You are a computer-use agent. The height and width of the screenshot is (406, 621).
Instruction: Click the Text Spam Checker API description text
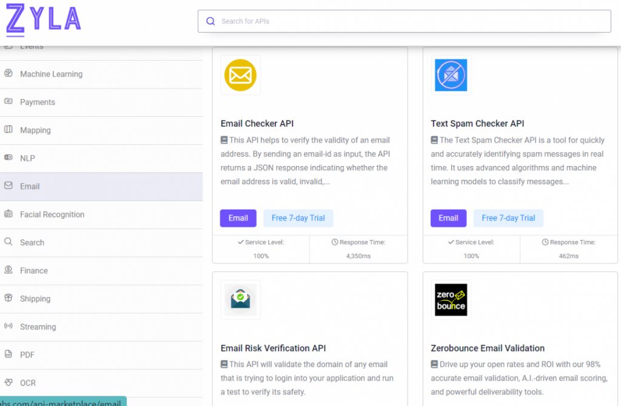tap(518, 161)
